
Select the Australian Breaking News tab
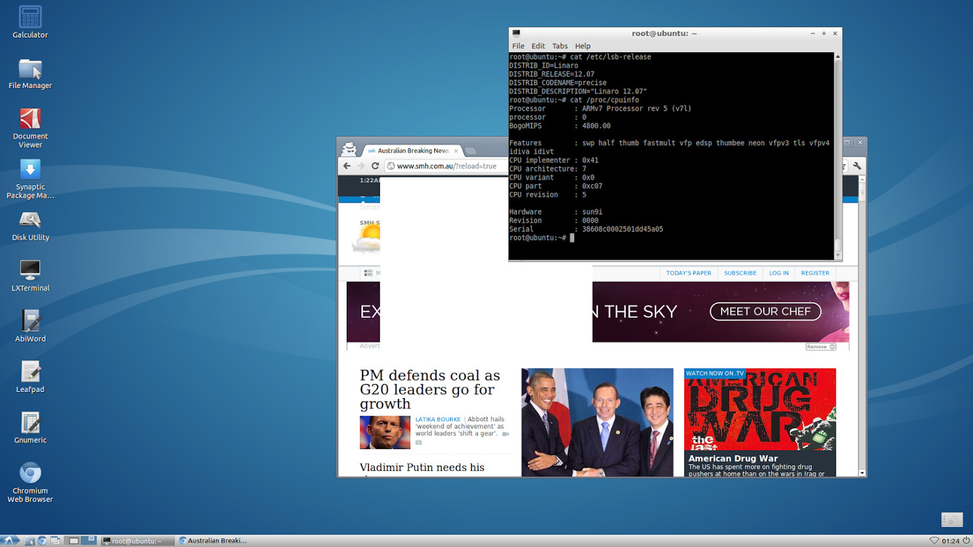412,150
